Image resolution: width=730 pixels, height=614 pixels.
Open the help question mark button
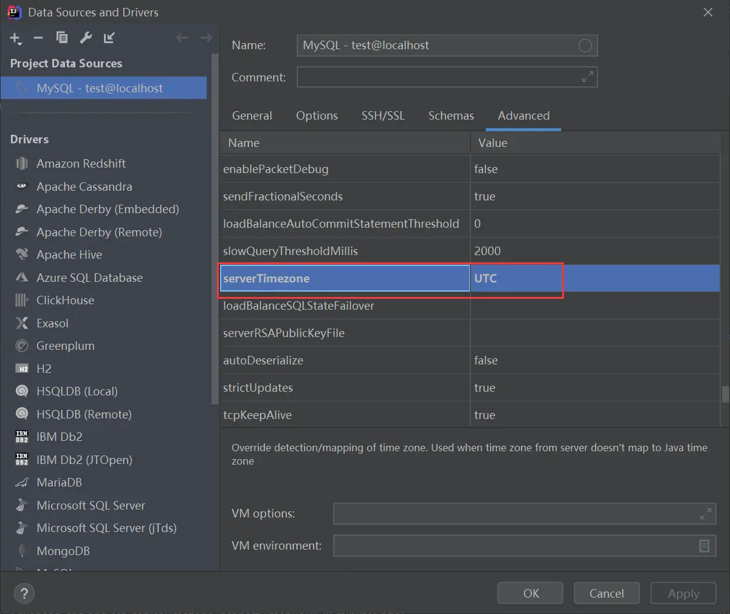[24, 593]
